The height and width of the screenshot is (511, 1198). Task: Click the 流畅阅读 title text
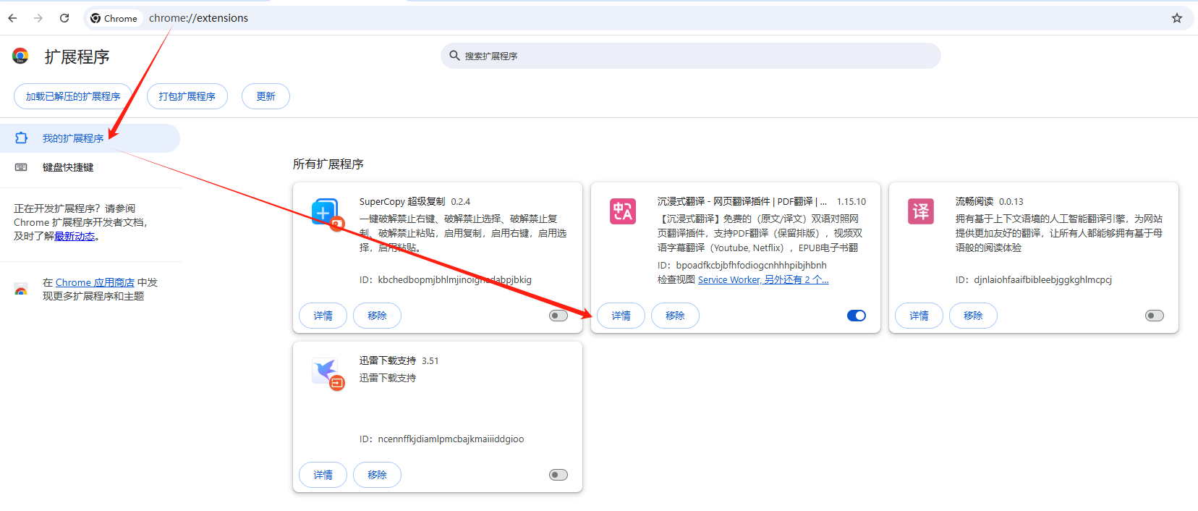pyautogui.click(x=974, y=201)
